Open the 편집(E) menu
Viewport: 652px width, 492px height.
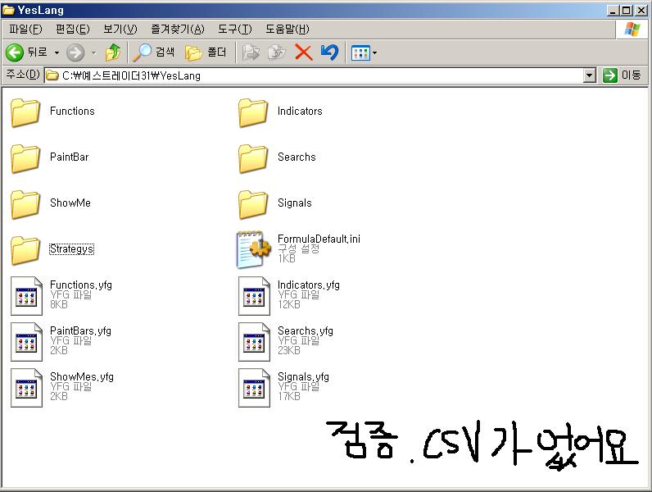72,30
